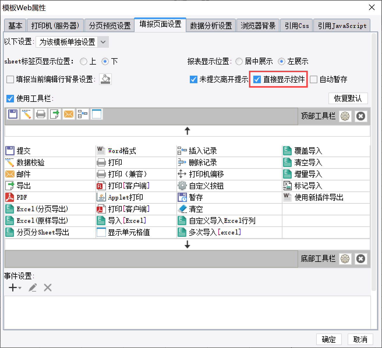The width and height of the screenshot is (382, 348).
Task: Clear the 顶部工具栏 with the X icon
Action: click(361, 116)
